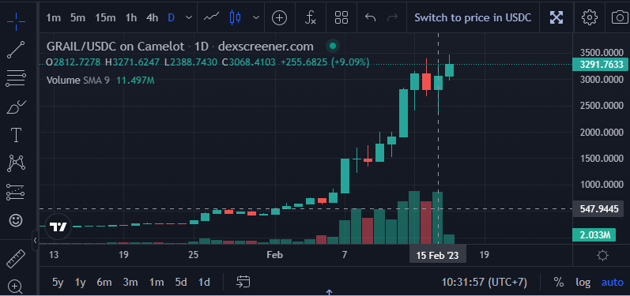The height and width of the screenshot is (296, 630).
Task: Click the 3291.7633 current price label
Action: [x=601, y=64]
